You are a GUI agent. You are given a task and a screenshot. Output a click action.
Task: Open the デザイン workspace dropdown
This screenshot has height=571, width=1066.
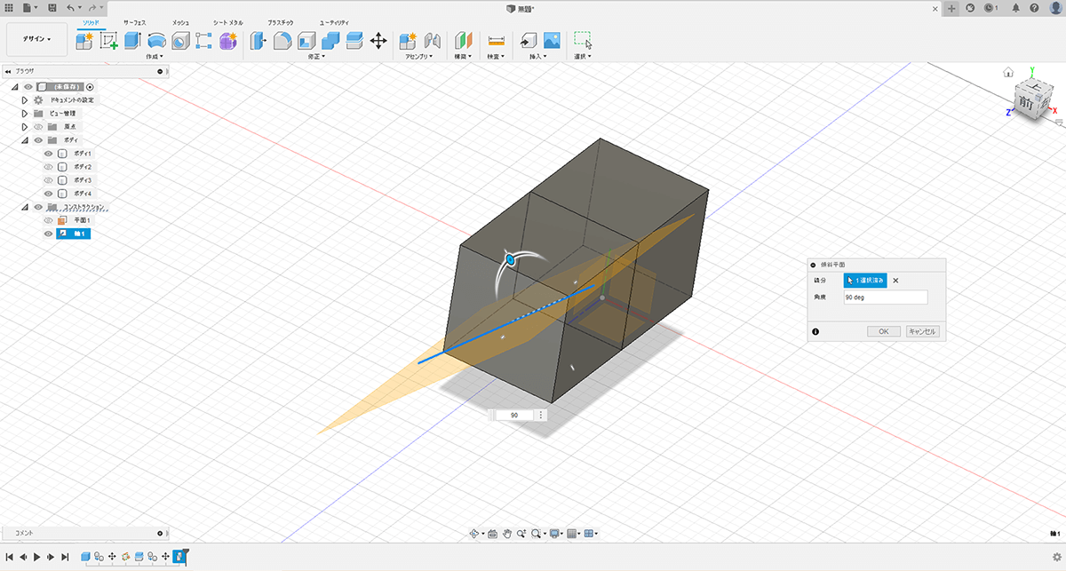36,39
